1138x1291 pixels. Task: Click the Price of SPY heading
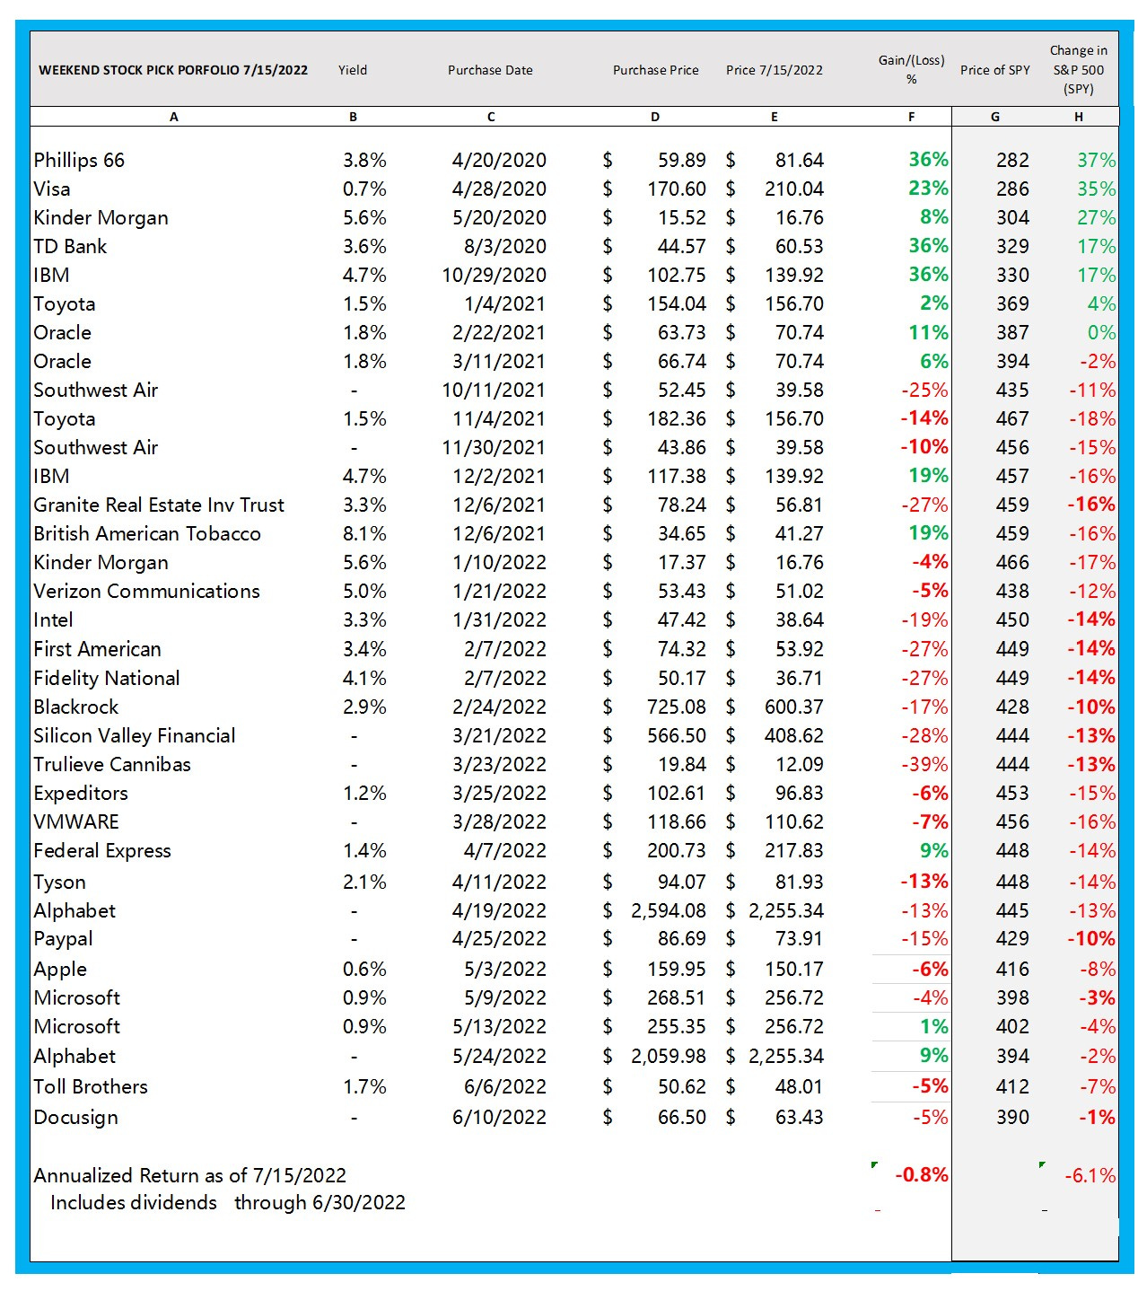[x=995, y=70]
